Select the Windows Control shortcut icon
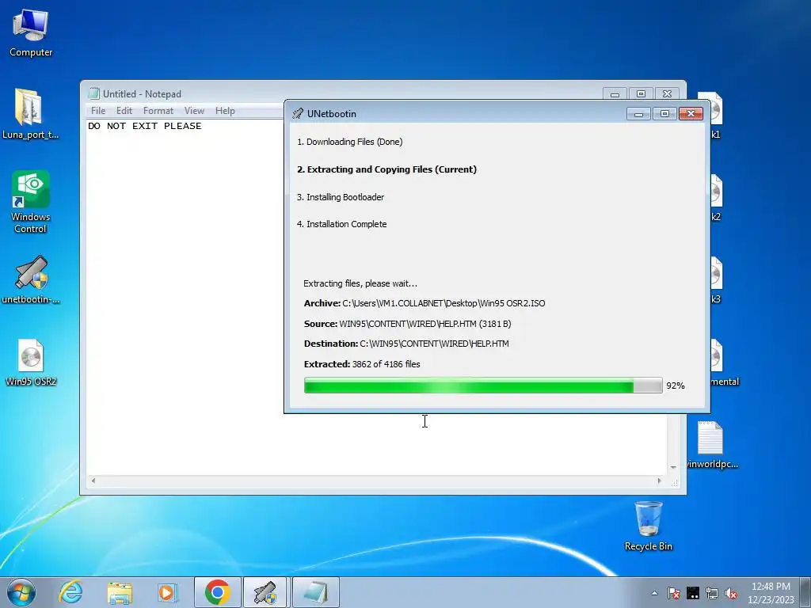Screen dimensions: 811x608 pos(31,202)
